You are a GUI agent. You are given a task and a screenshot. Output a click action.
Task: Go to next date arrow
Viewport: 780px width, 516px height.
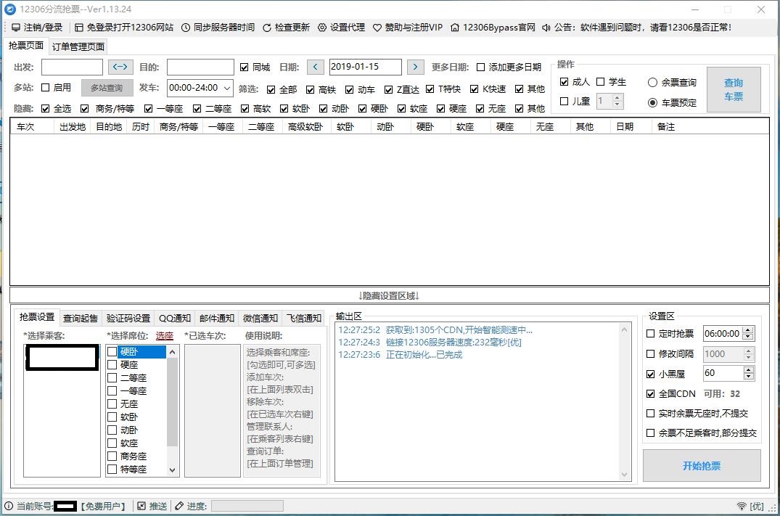[415, 67]
